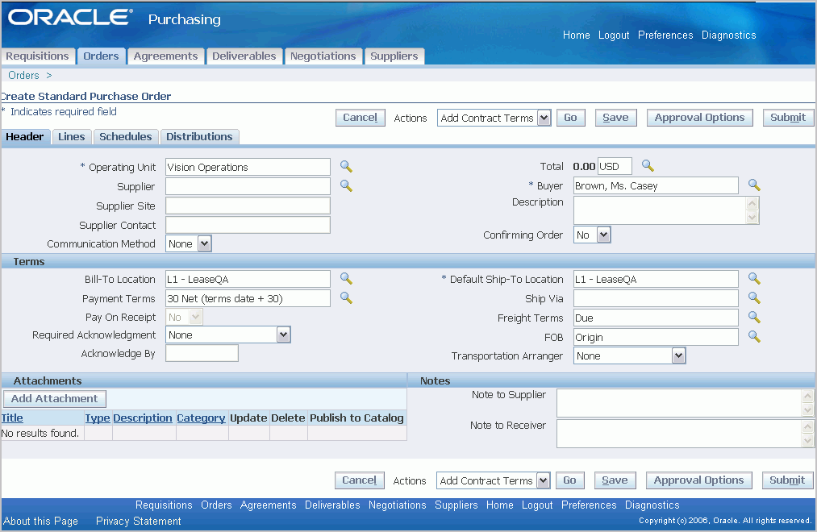Open Diagnostics link in header
Screen dimensions: 817x532
tap(728, 35)
